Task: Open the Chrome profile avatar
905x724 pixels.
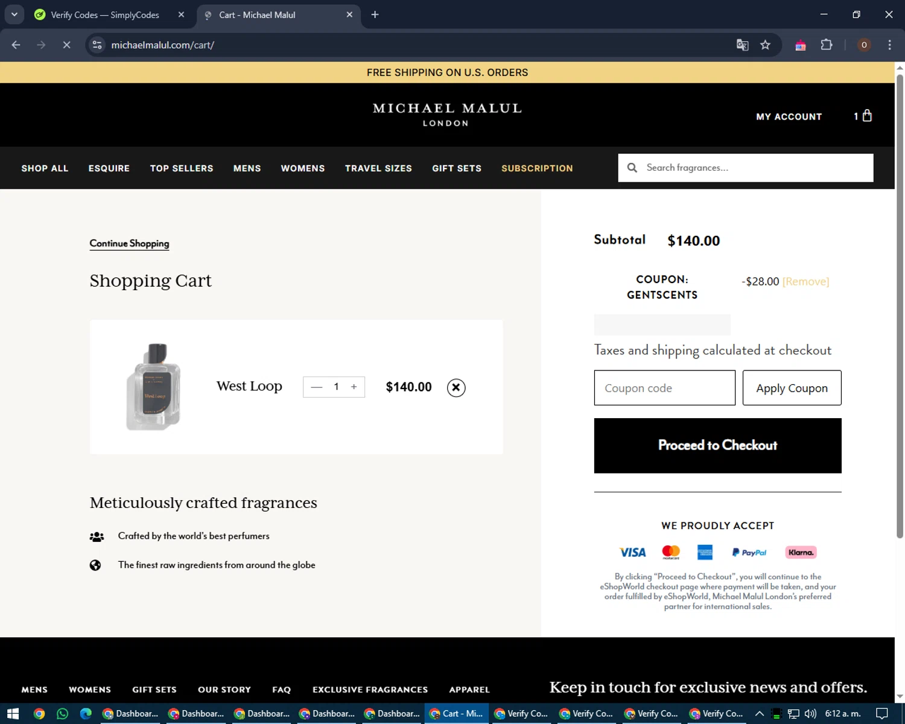Action: 864,45
